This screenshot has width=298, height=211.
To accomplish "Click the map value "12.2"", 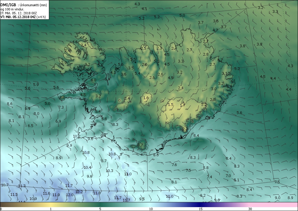I will 79,192.
